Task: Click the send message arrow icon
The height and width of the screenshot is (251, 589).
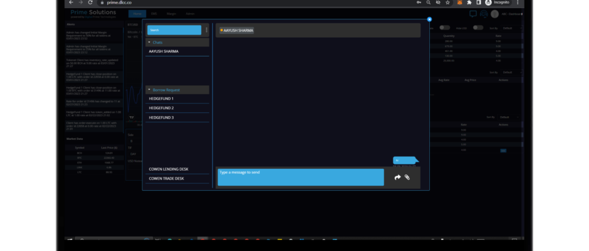Action: tap(397, 178)
